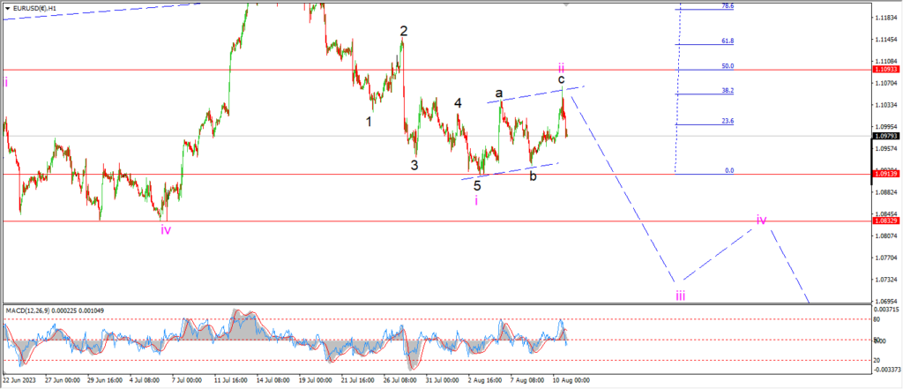Click the 1.11834 price axis value

[x=884, y=18]
